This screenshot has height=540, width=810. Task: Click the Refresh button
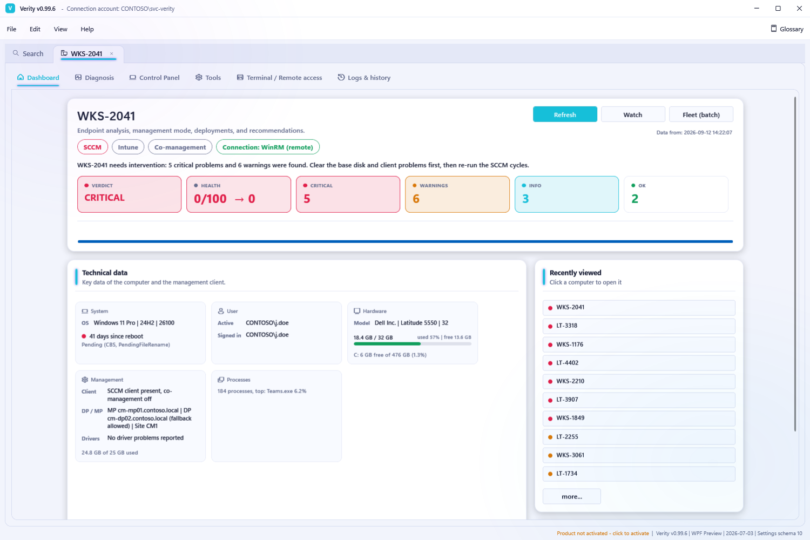[x=565, y=114]
